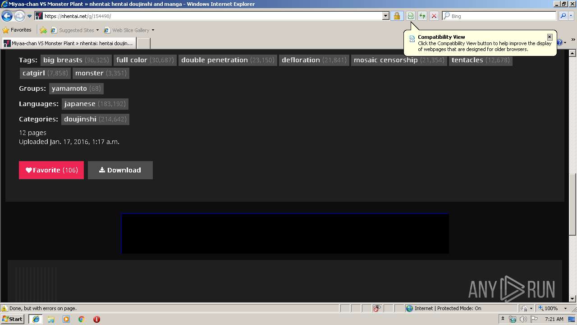Open a new blank tab
577x325 pixels.
pos(143,43)
